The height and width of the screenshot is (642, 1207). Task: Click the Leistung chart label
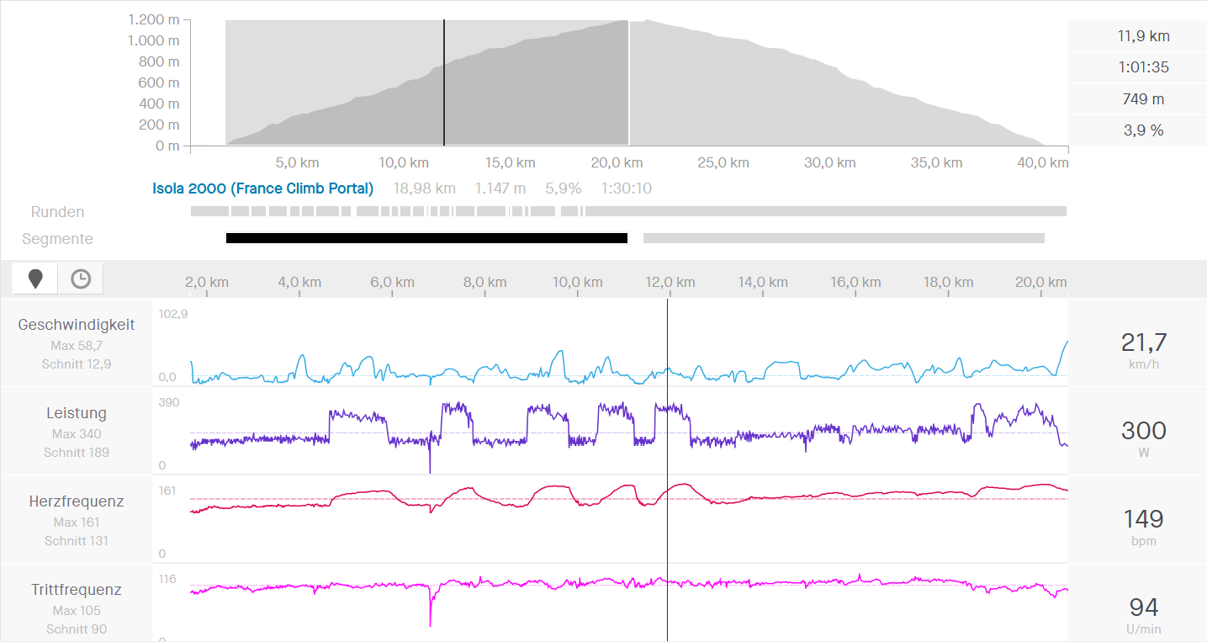pos(77,413)
